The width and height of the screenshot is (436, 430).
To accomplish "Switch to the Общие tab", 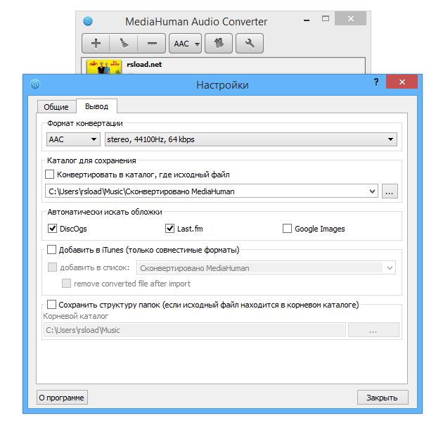I will click(56, 106).
